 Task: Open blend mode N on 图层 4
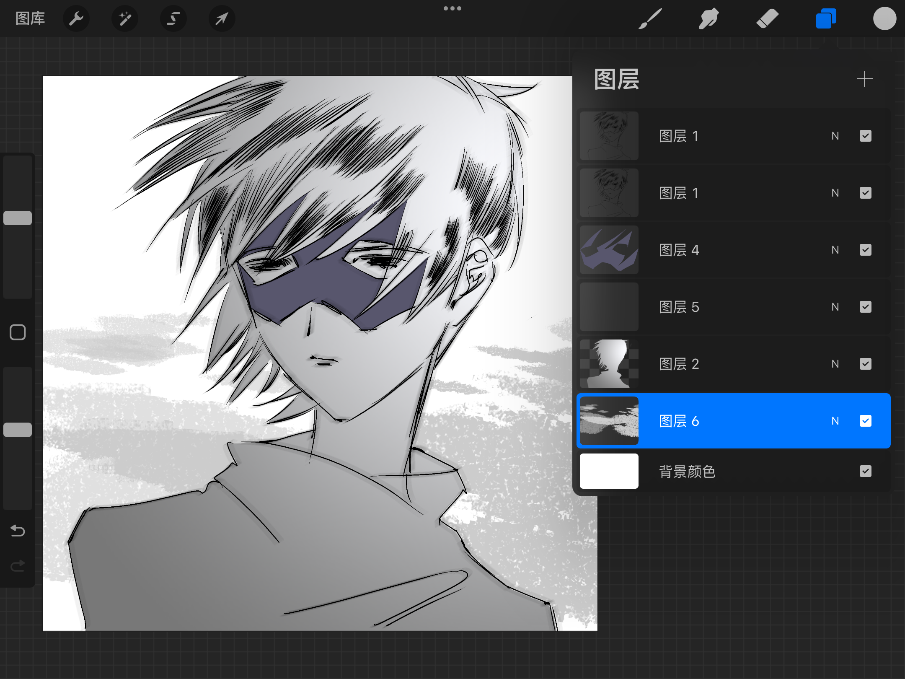[835, 250]
